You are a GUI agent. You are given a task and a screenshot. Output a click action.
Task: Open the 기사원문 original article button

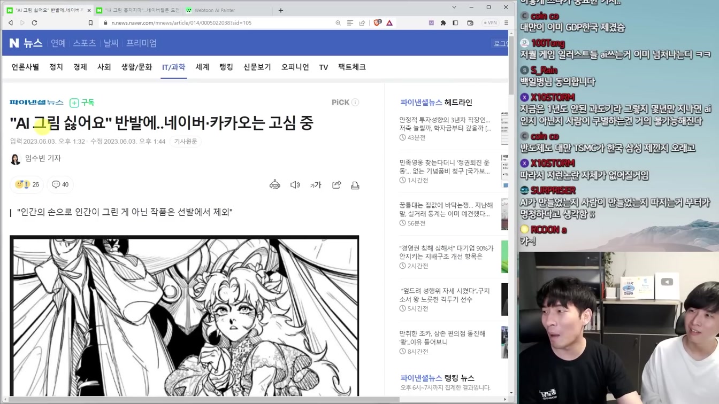point(186,142)
